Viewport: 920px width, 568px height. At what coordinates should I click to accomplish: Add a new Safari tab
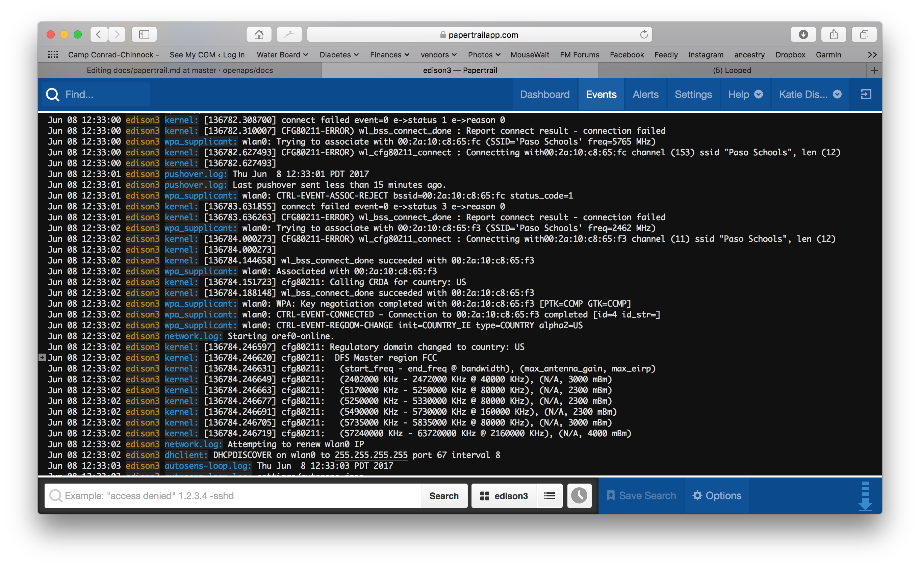point(874,70)
